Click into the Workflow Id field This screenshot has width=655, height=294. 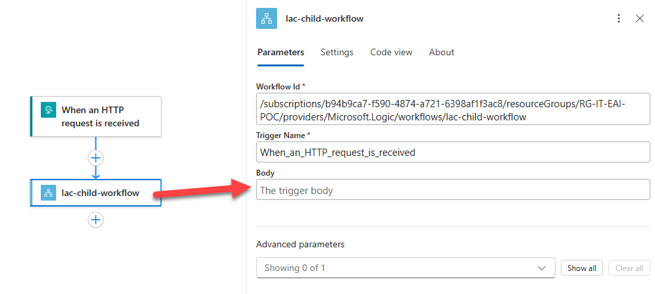click(452, 110)
